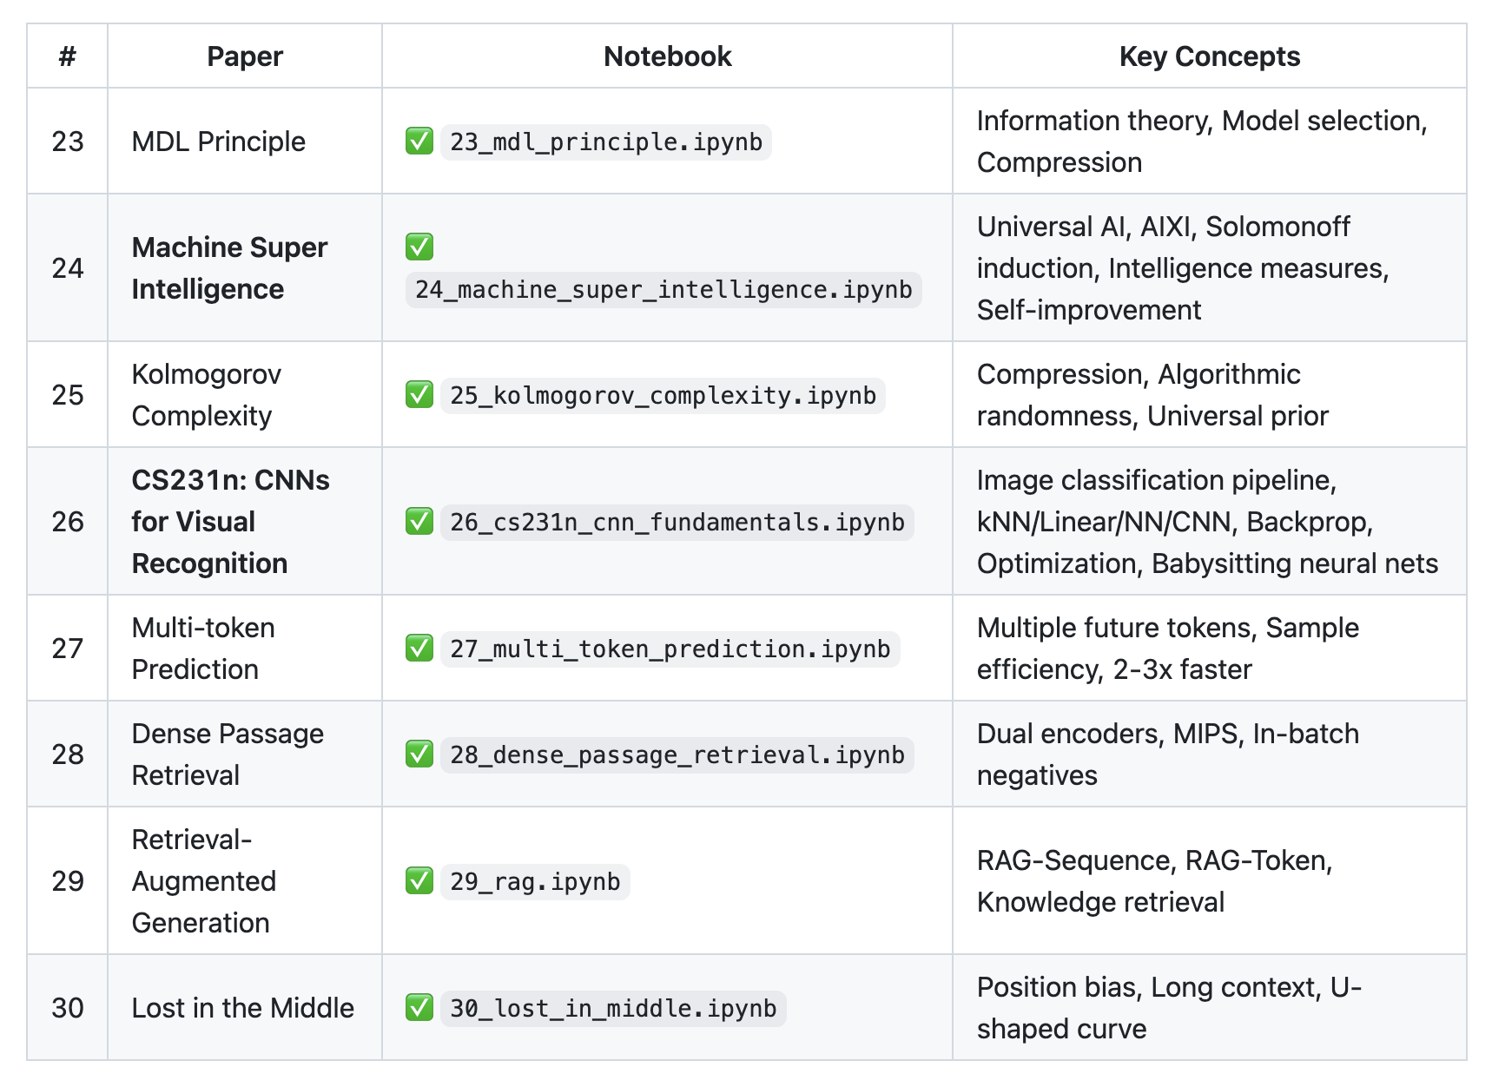Click the Paper column header
The width and height of the screenshot is (1492, 1087).
pos(244,56)
